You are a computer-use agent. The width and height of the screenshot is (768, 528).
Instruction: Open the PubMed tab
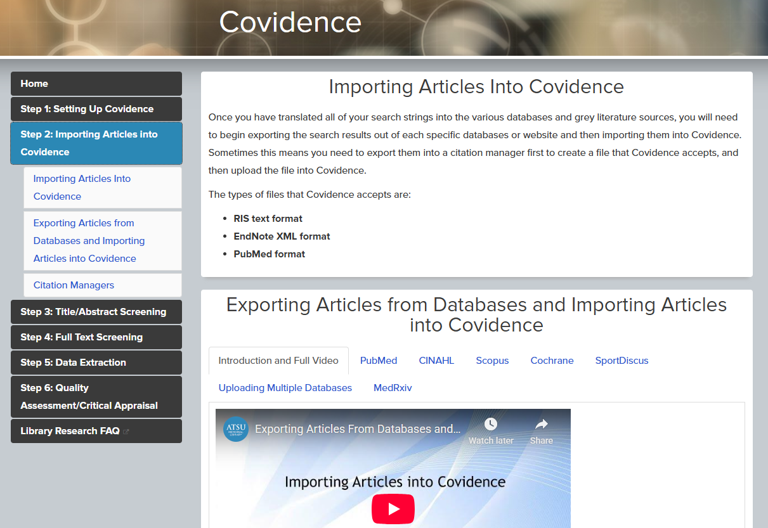378,361
